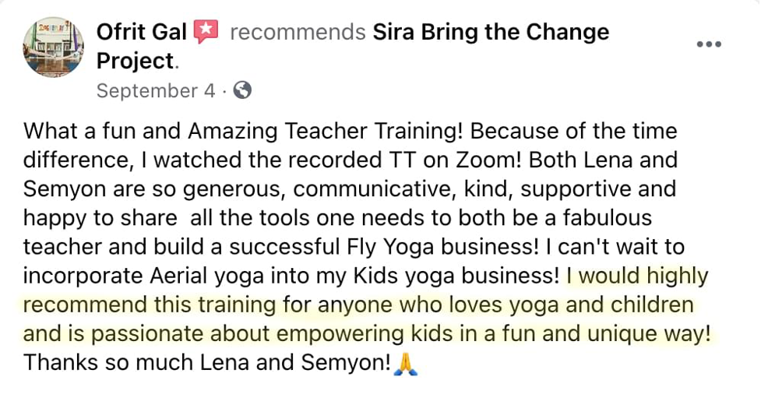Open the Sira Bring the Change page link
The height and width of the screenshot is (405, 761).
click(x=491, y=33)
